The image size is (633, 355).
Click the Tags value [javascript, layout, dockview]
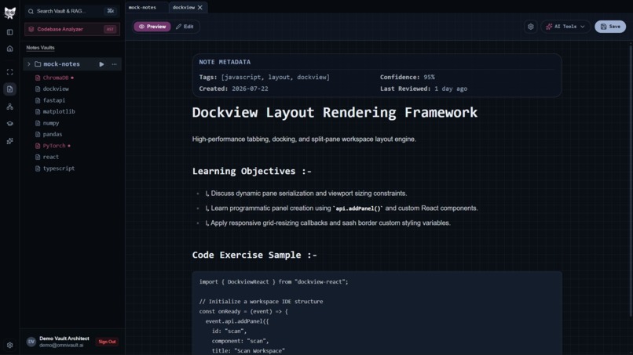coord(276,78)
